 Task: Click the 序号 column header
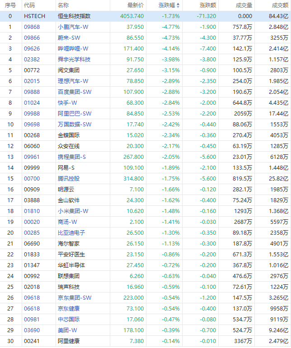click(10, 5)
